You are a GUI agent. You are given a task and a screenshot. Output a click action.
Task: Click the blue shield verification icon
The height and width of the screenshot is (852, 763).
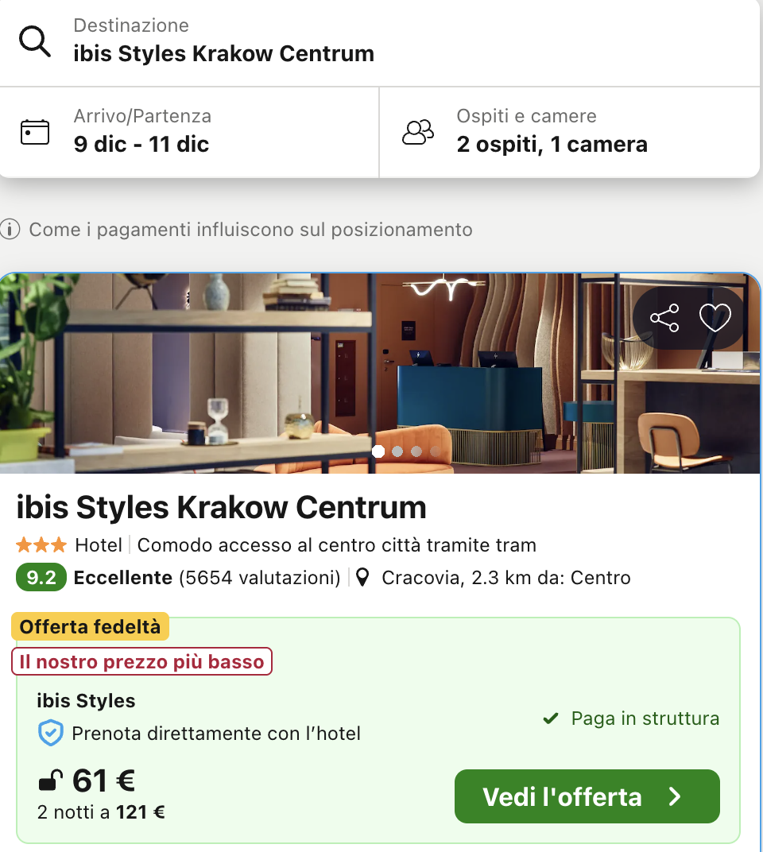tap(51, 734)
